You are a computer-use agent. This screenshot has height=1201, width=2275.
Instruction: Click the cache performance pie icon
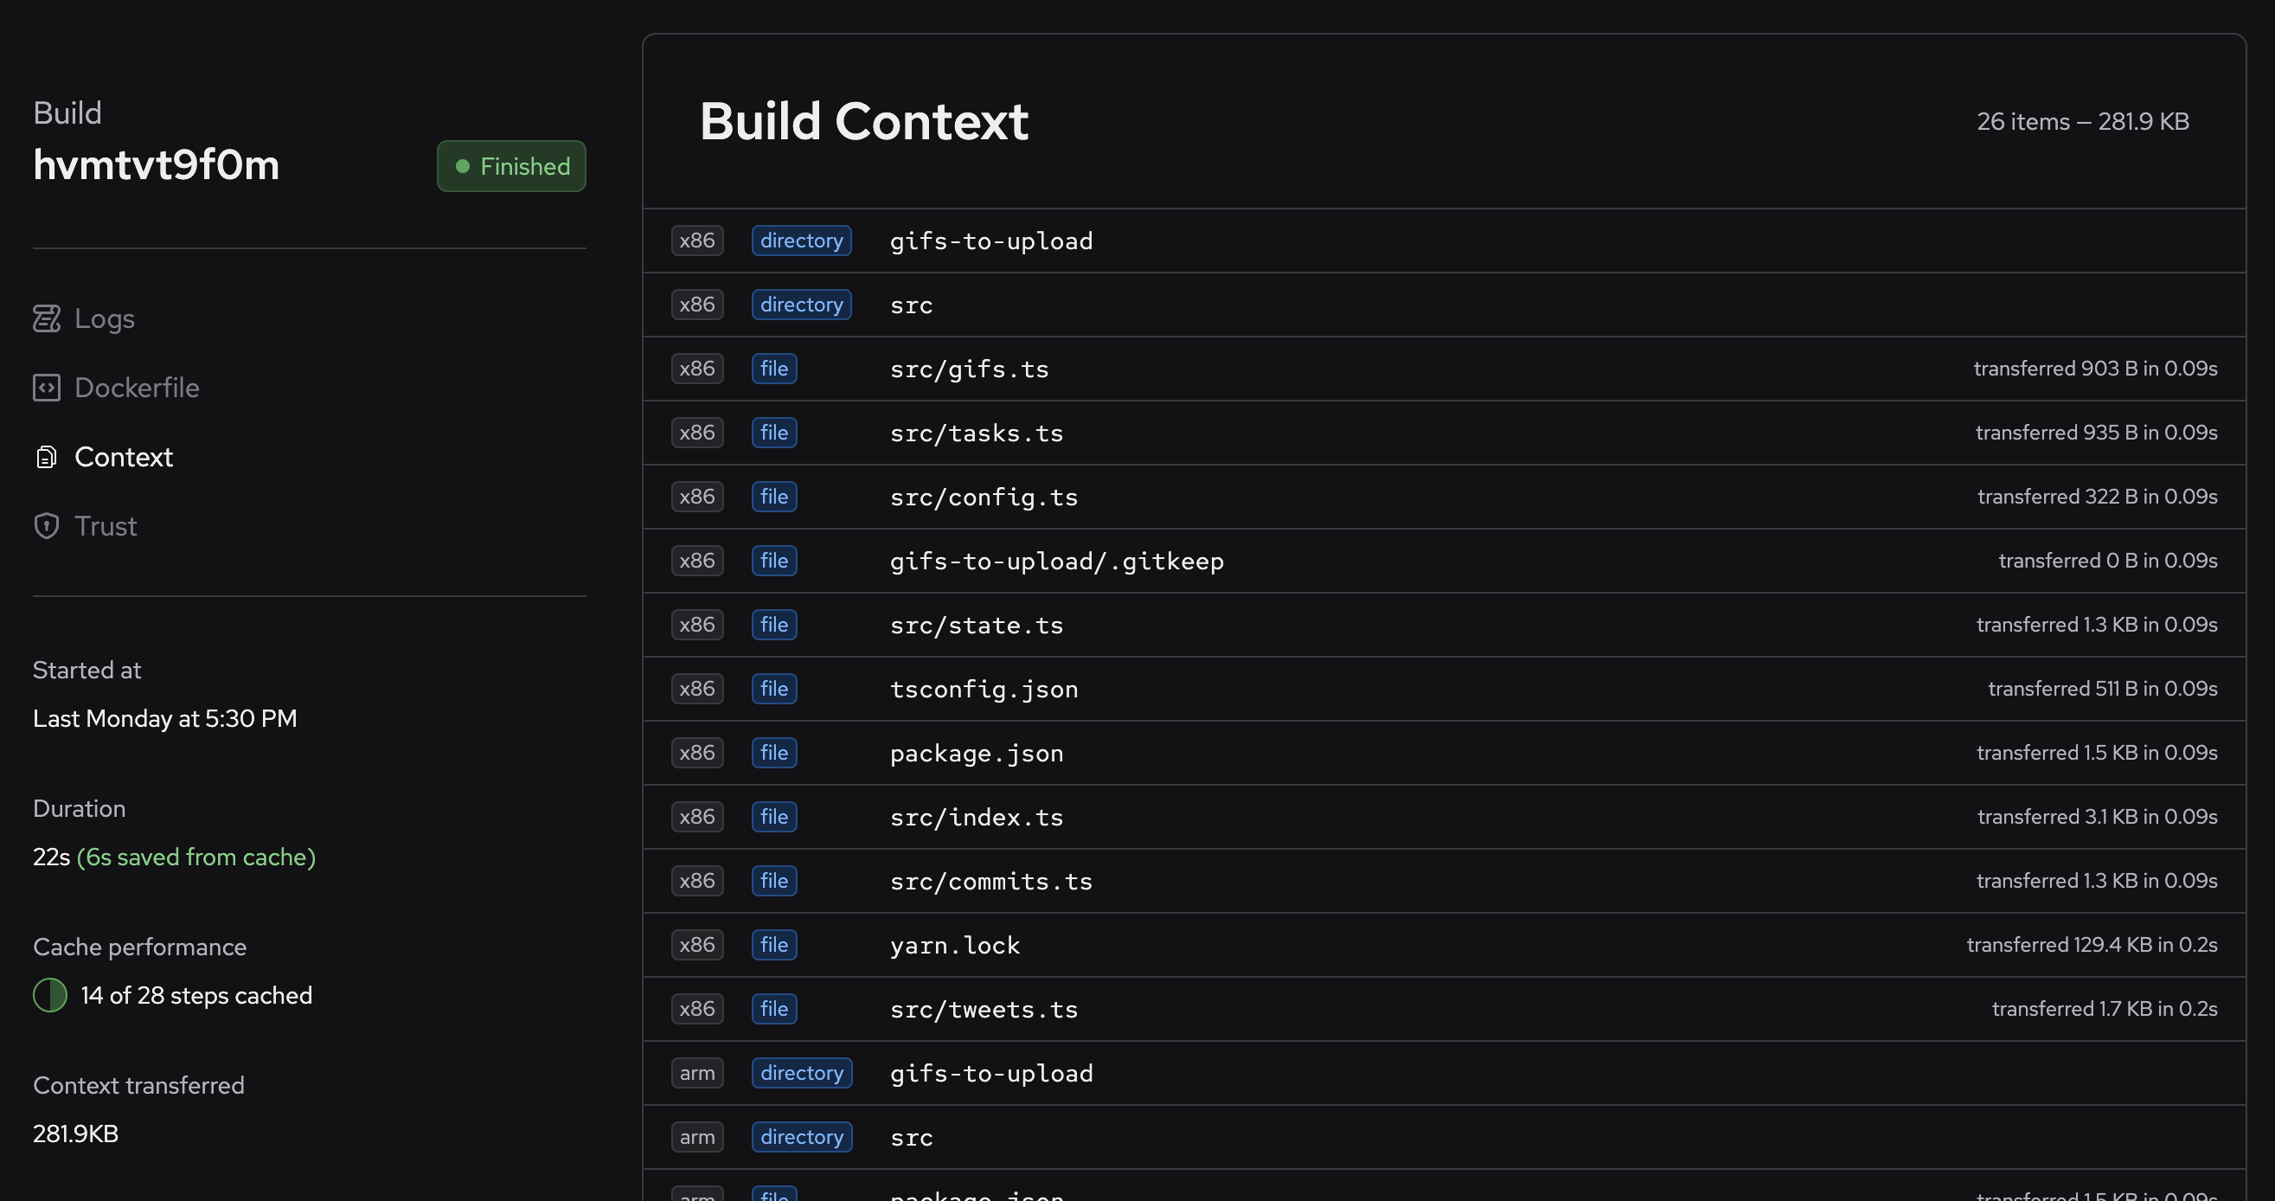click(50, 995)
